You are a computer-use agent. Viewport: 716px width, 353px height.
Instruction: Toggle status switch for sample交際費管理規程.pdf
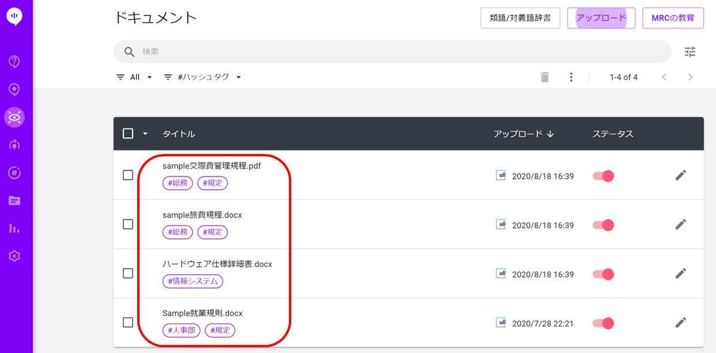(604, 176)
